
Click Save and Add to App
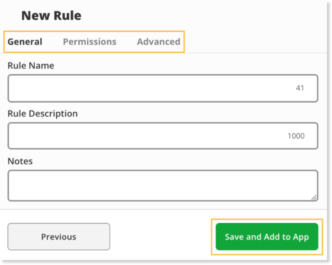[x=267, y=236]
